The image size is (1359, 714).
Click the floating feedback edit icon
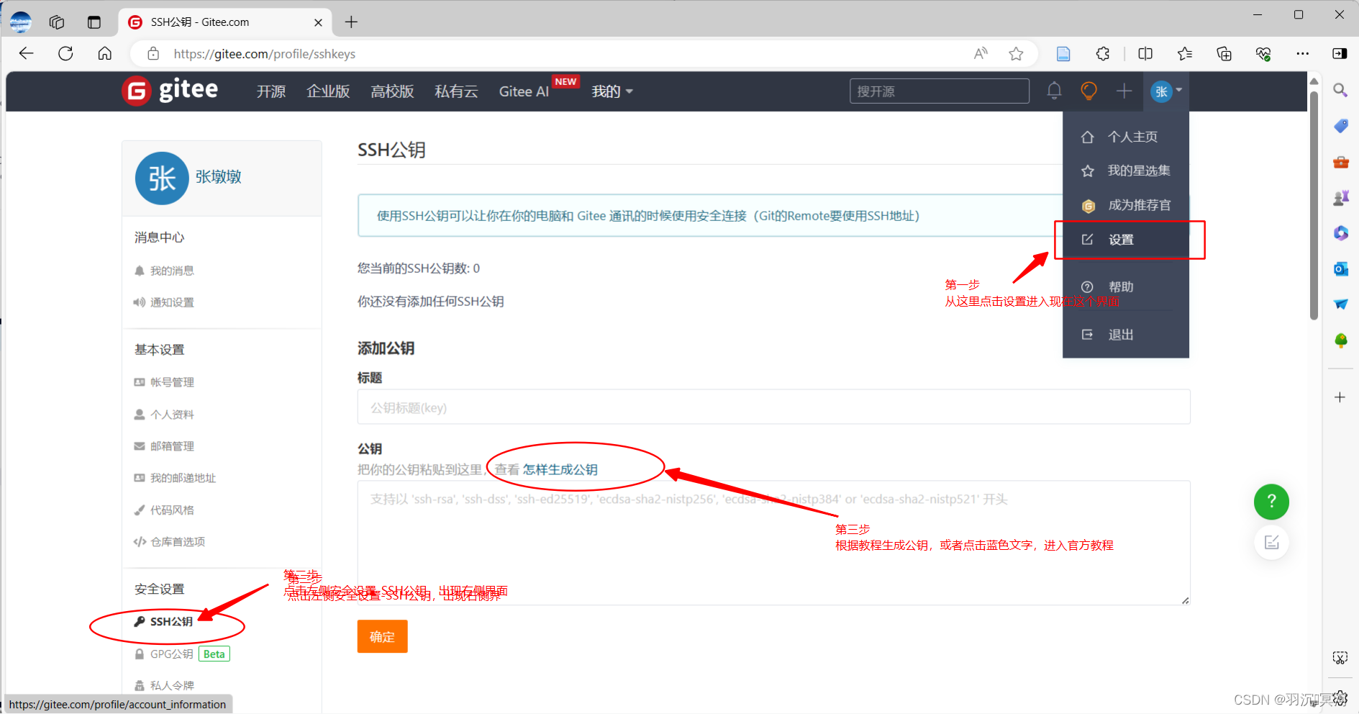click(1271, 542)
